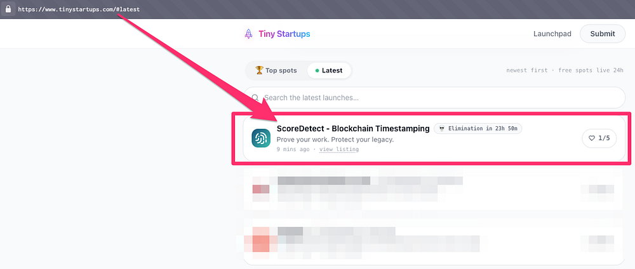This screenshot has width=635, height=269.
Task: Click the Tiny Startups rocket logo icon
Action: [x=248, y=34]
